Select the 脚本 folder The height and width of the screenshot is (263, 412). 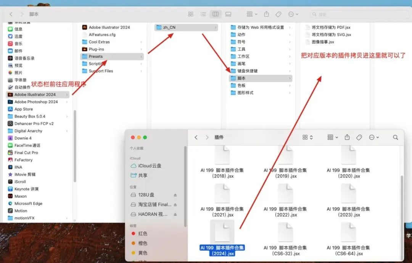coord(261,78)
